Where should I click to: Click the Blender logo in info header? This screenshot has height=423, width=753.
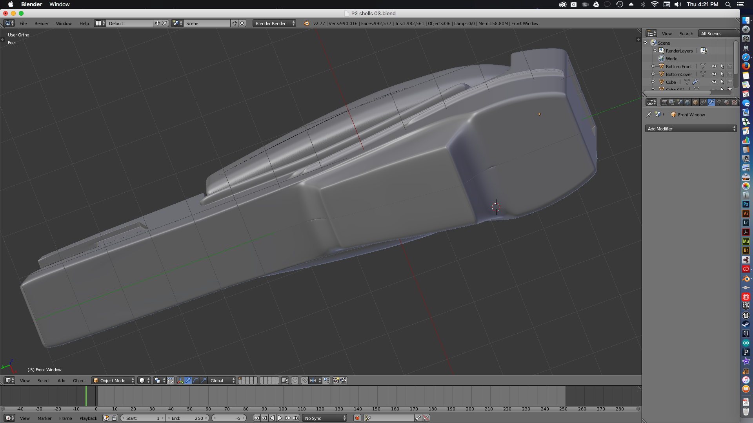click(306, 23)
